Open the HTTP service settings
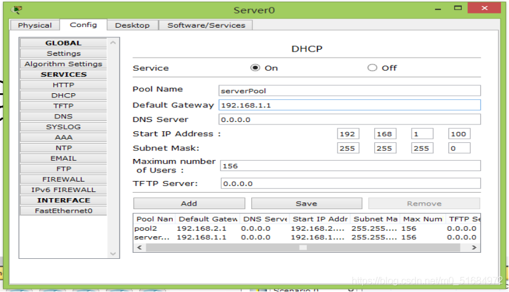 63,85
